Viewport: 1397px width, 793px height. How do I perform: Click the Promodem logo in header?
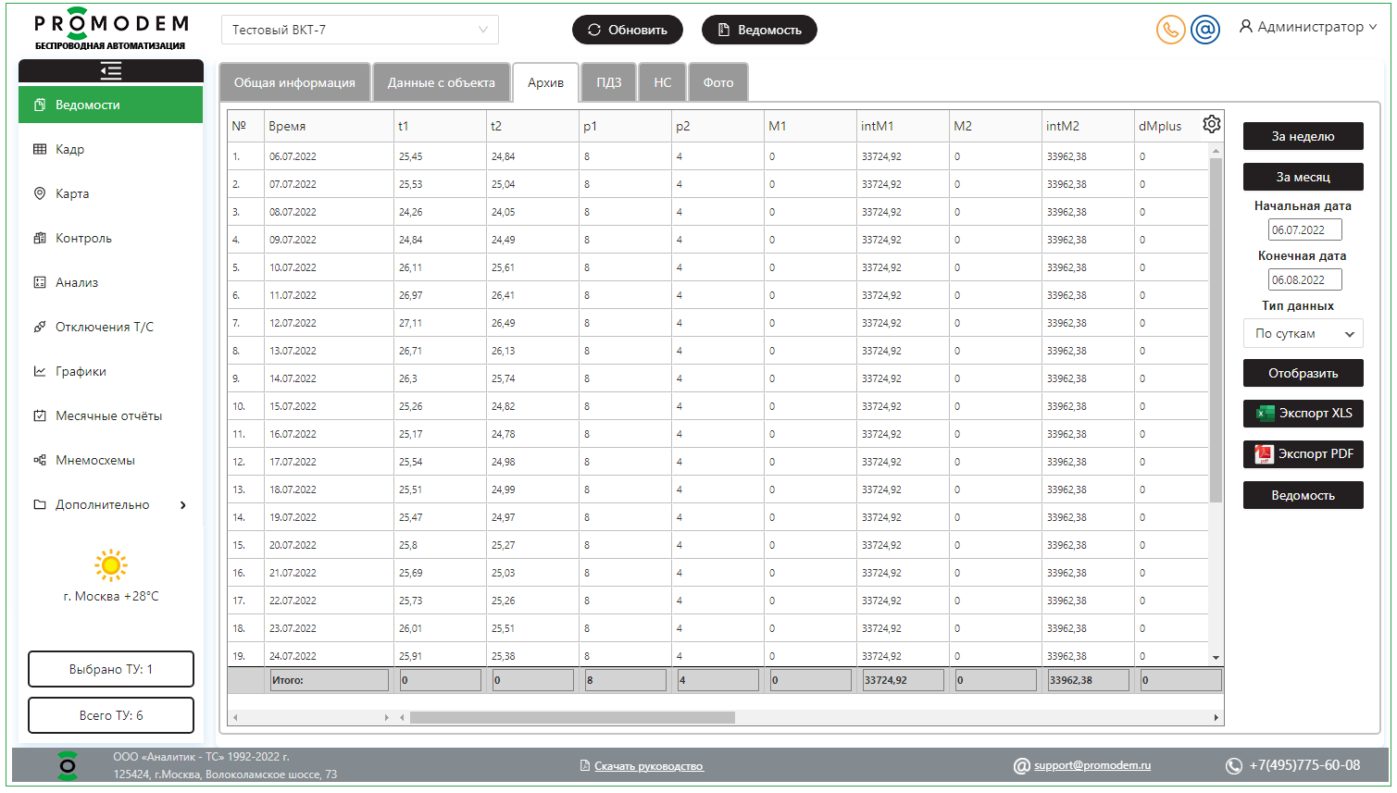(x=111, y=29)
